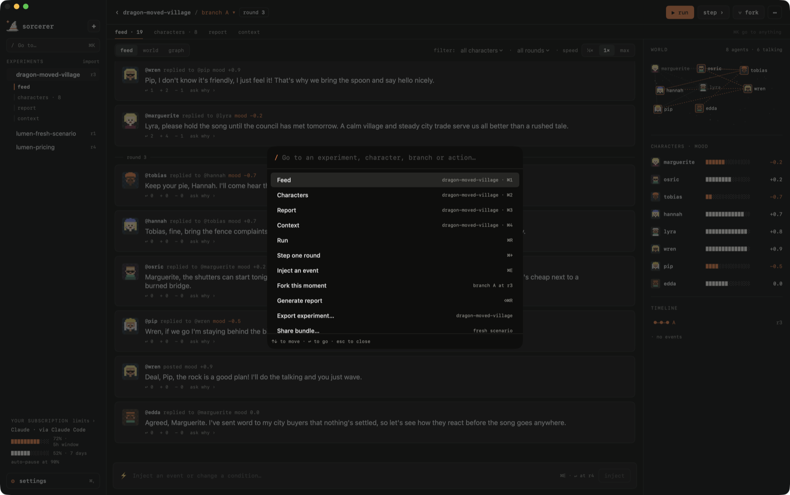
Task: Click the import link in experiments
Action: [91, 62]
